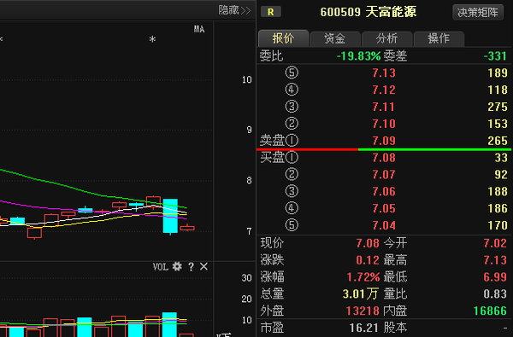Switch to the 报价 tab
This screenshot has height=337, width=513.
coord(283,38)
